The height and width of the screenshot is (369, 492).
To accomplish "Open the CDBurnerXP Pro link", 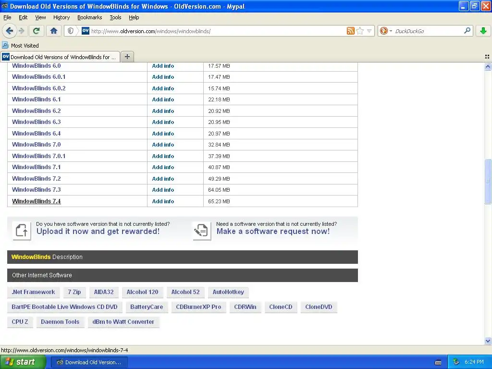I will 198,307.
